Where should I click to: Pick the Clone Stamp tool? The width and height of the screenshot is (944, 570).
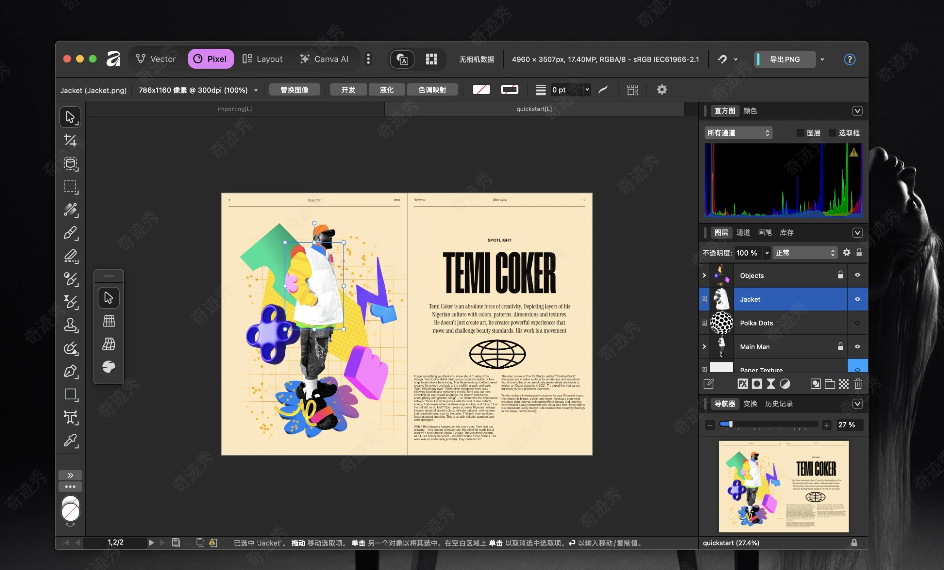(x=70, y=325)
